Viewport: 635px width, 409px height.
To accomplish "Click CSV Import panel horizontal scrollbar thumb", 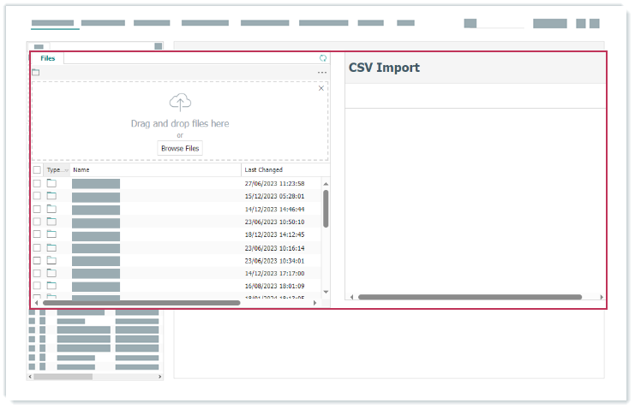I will pos(470,297).
